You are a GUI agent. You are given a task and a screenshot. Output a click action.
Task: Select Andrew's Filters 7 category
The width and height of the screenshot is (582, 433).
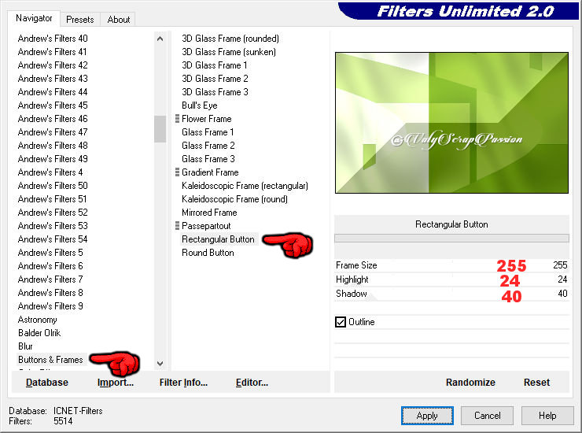(50, 279)
